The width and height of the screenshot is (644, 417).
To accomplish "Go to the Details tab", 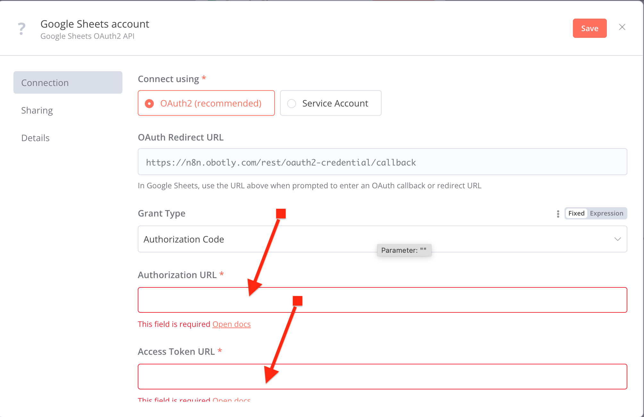I will pos(35,138).
